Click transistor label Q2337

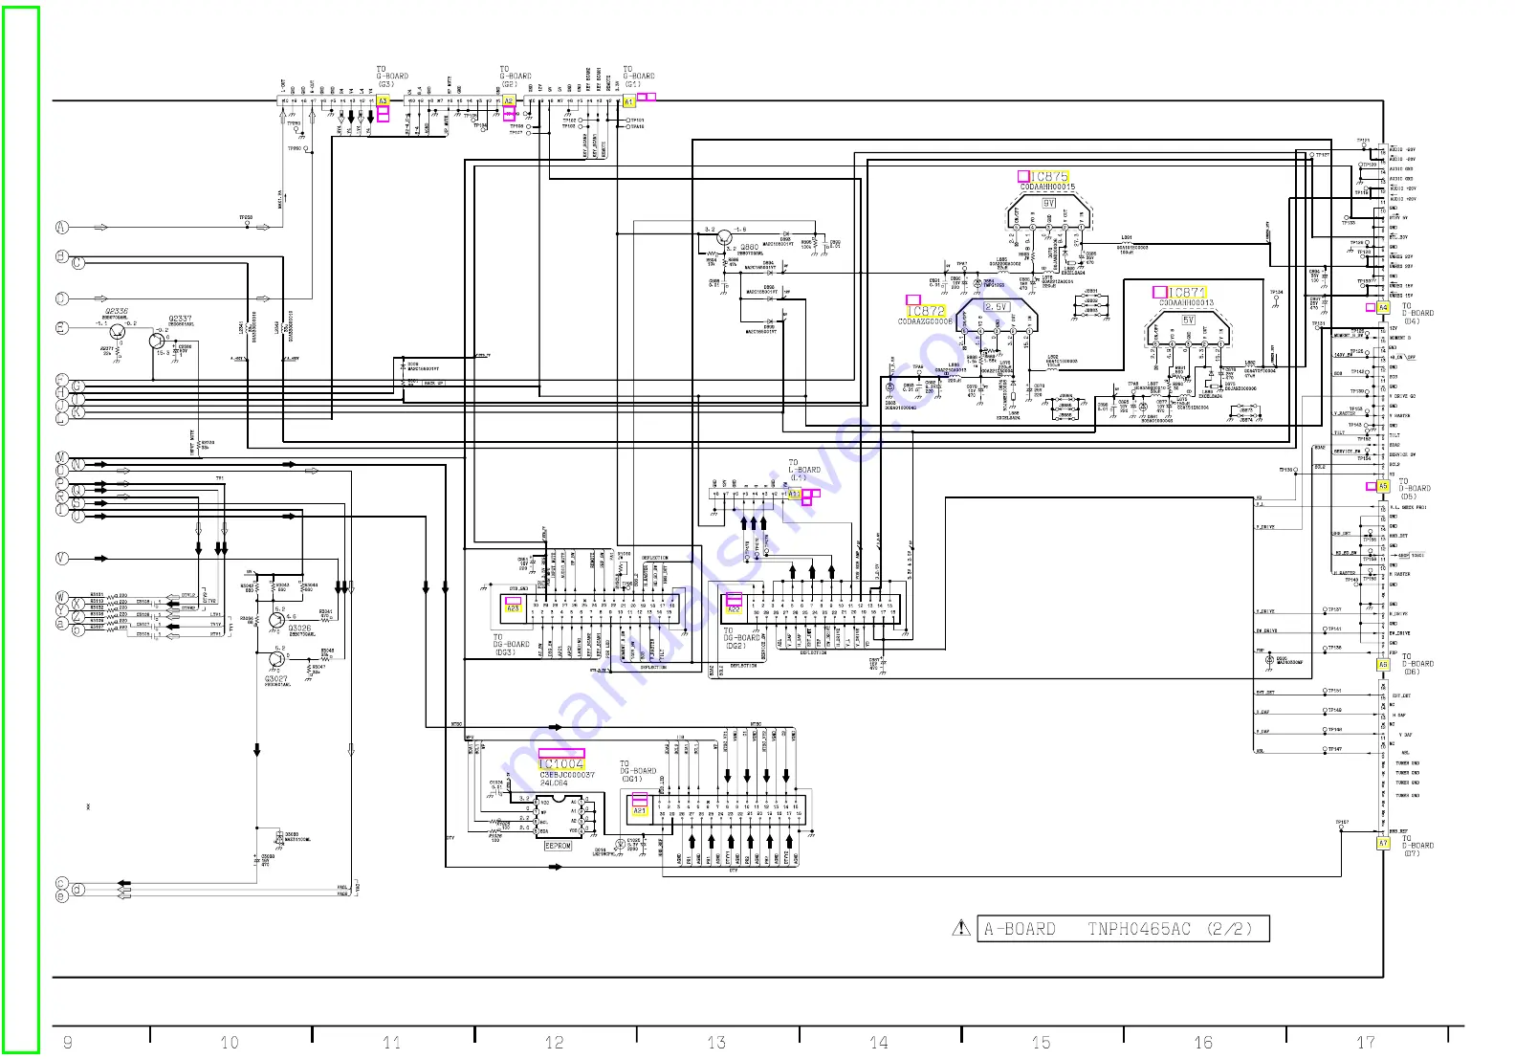180,319
